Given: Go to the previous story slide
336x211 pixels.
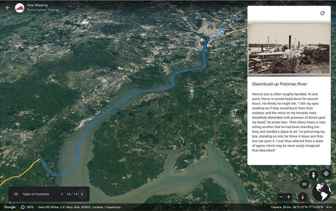Looking at the screenshot, I should (62, 194).
